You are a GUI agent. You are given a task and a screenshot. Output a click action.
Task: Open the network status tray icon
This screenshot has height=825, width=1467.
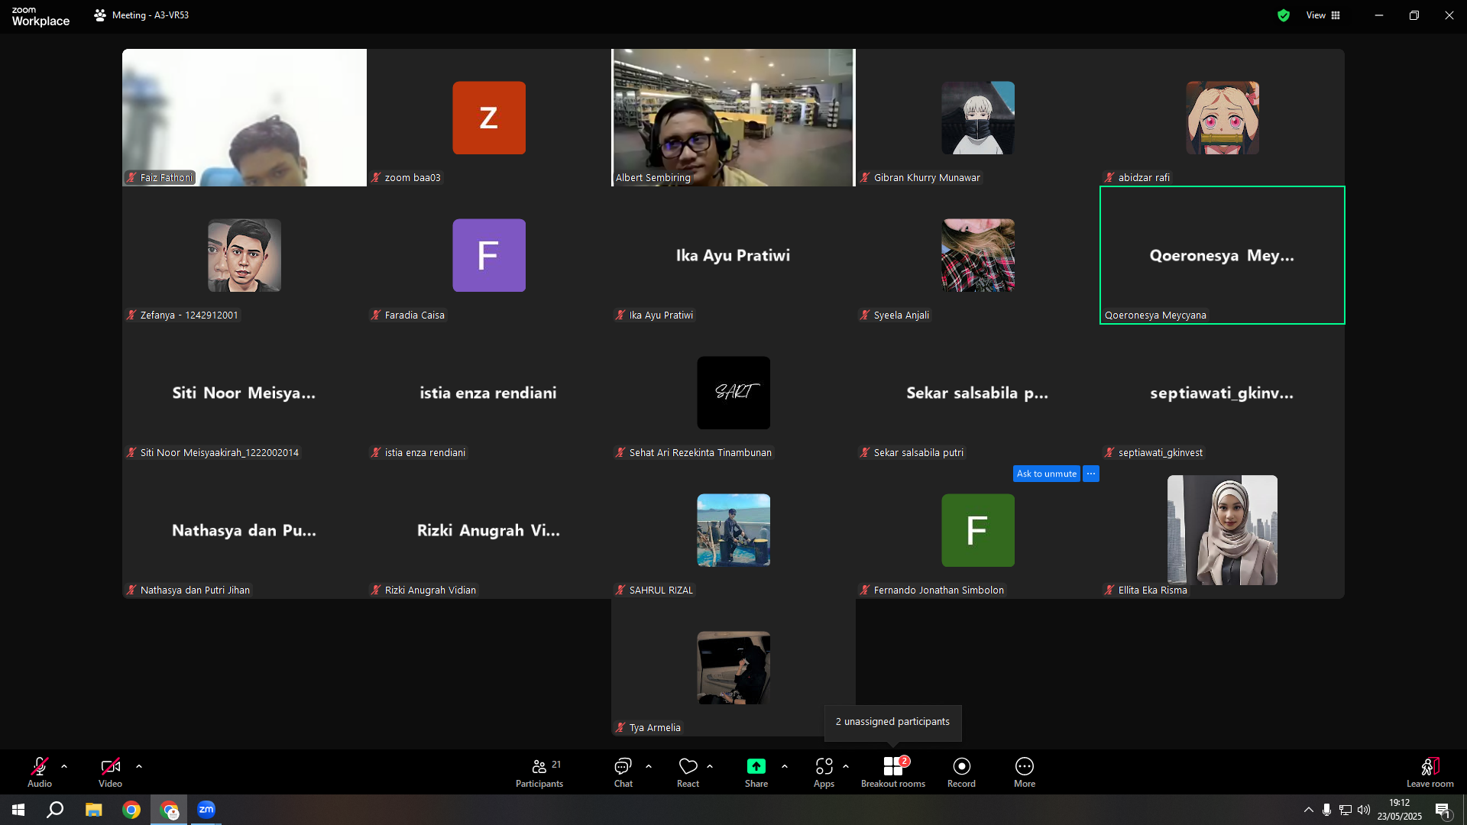[x=1346, y=810]
